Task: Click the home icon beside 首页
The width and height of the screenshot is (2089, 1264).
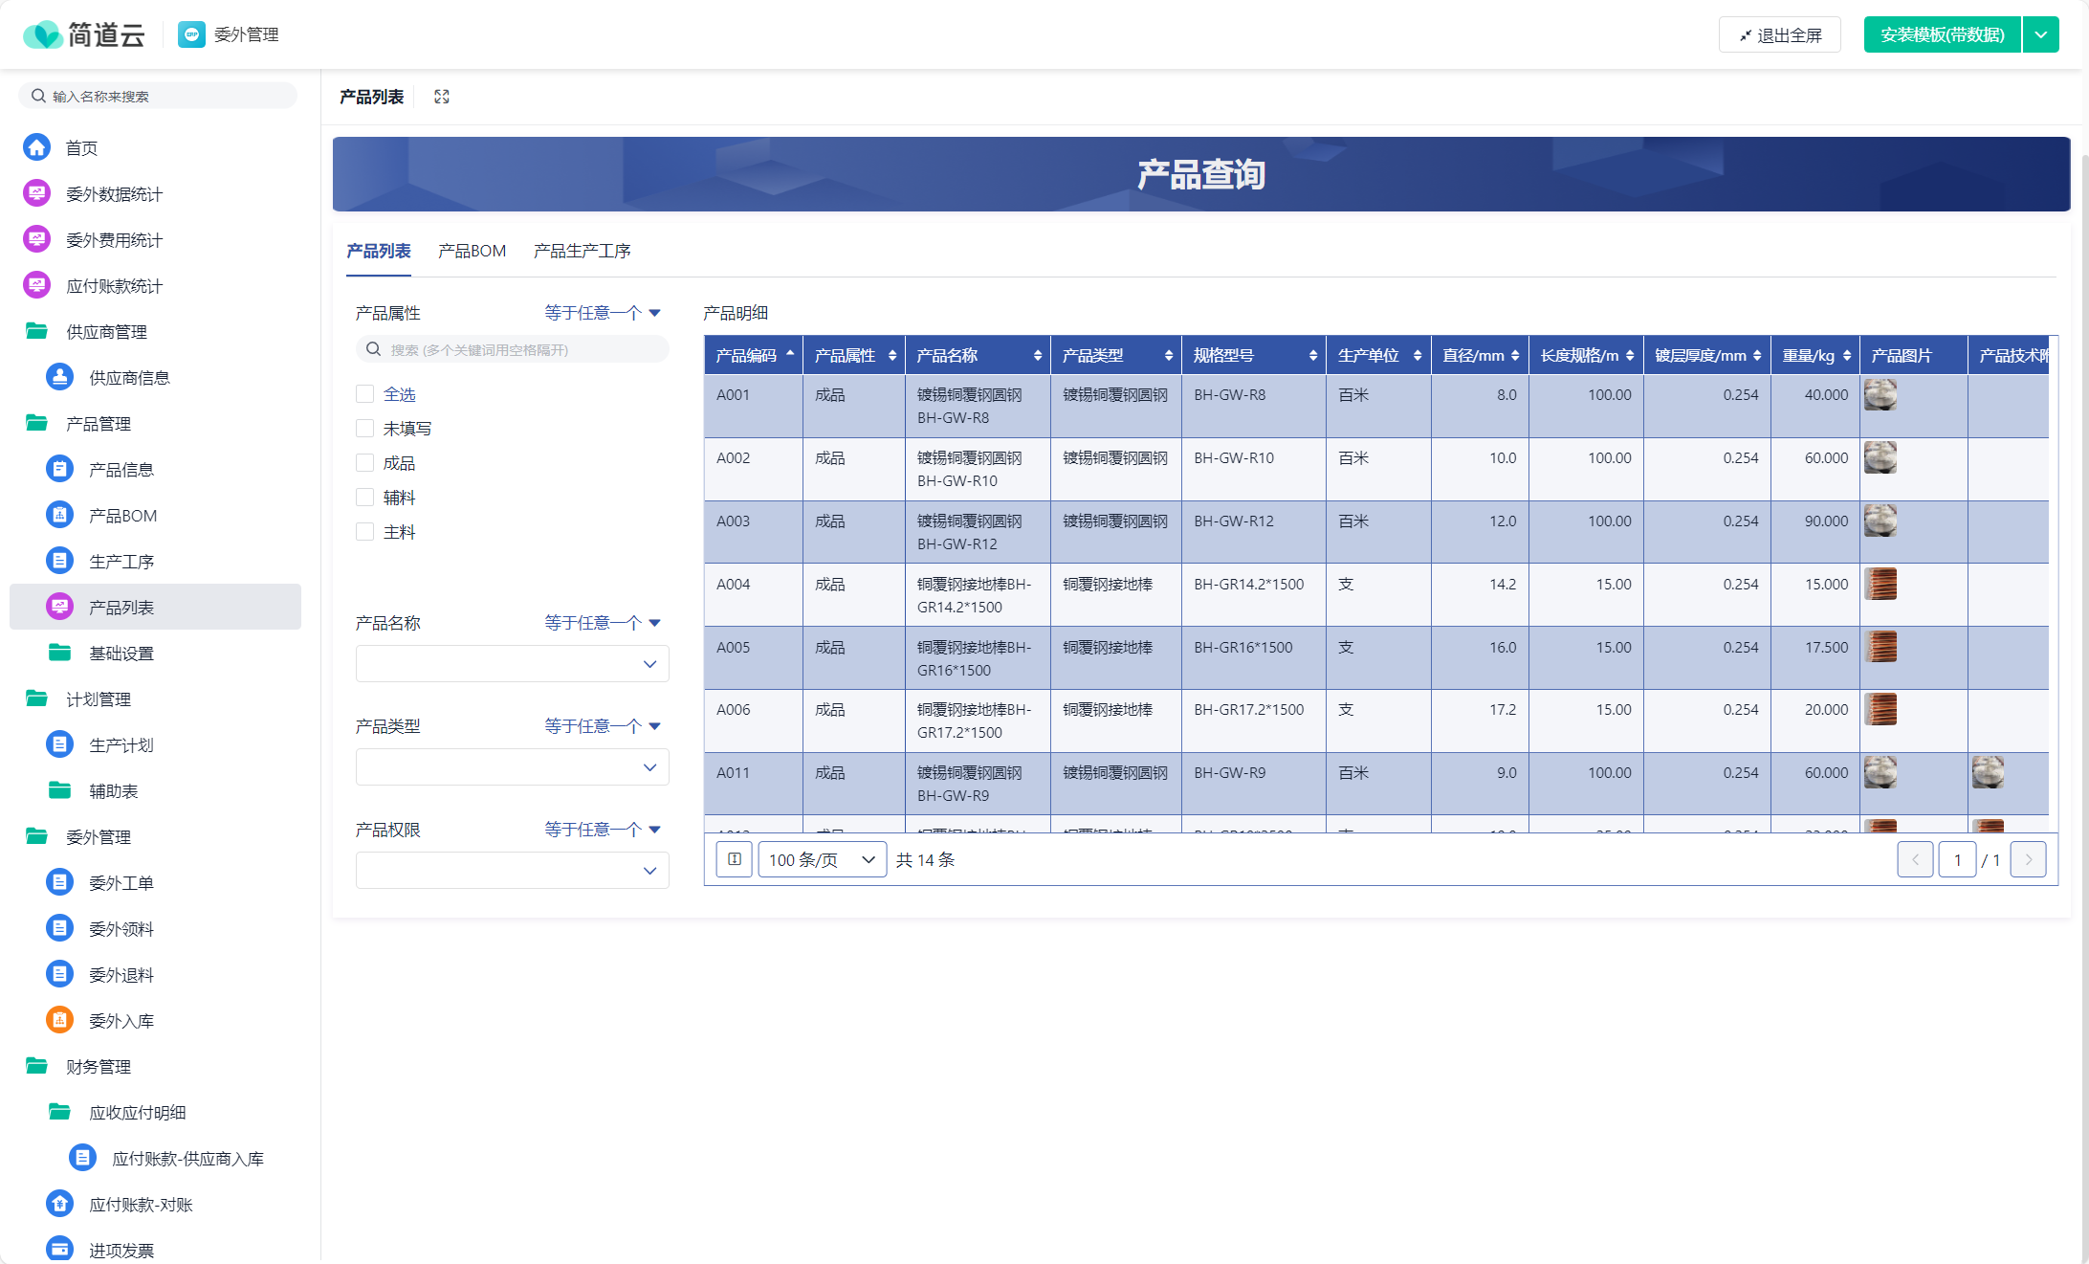Action: pyautogui.click(x=37, y=147)
